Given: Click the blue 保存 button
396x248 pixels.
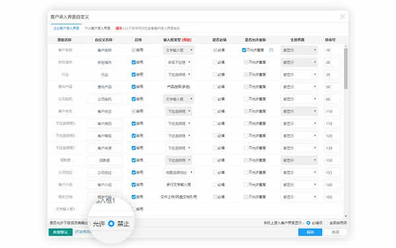Looking at the screenshot, I should 310,232.
